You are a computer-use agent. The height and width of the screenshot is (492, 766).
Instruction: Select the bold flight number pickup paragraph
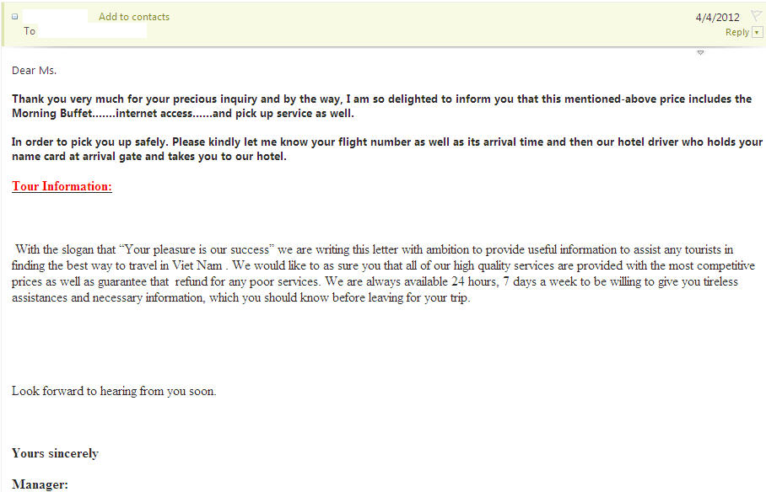pos(387,149)
